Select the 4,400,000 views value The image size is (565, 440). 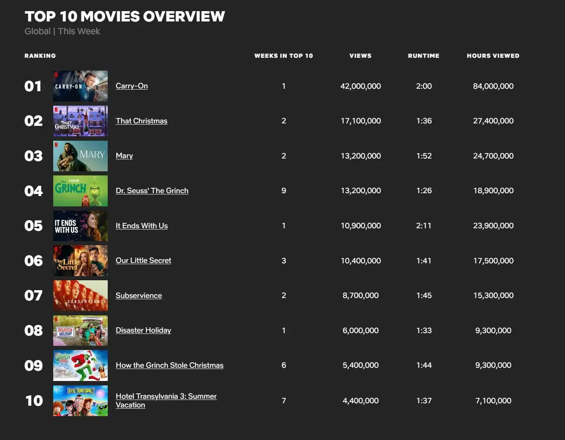(361, 401)
